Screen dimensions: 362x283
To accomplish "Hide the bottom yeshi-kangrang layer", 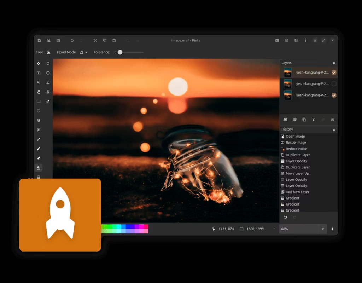I will pos(334,95).
